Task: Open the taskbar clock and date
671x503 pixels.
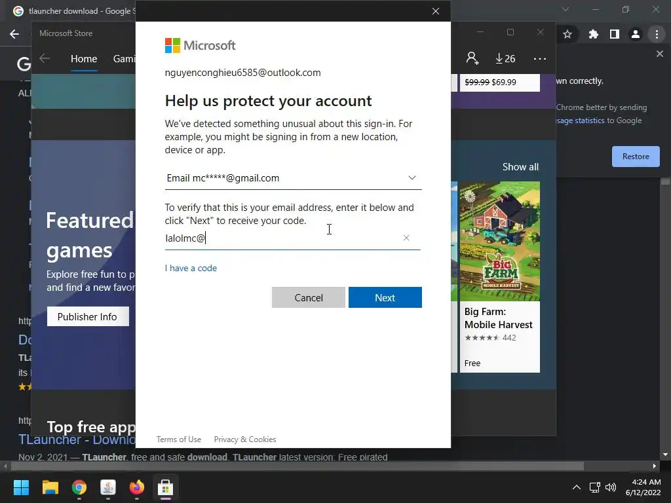Action: coord(643,487)
